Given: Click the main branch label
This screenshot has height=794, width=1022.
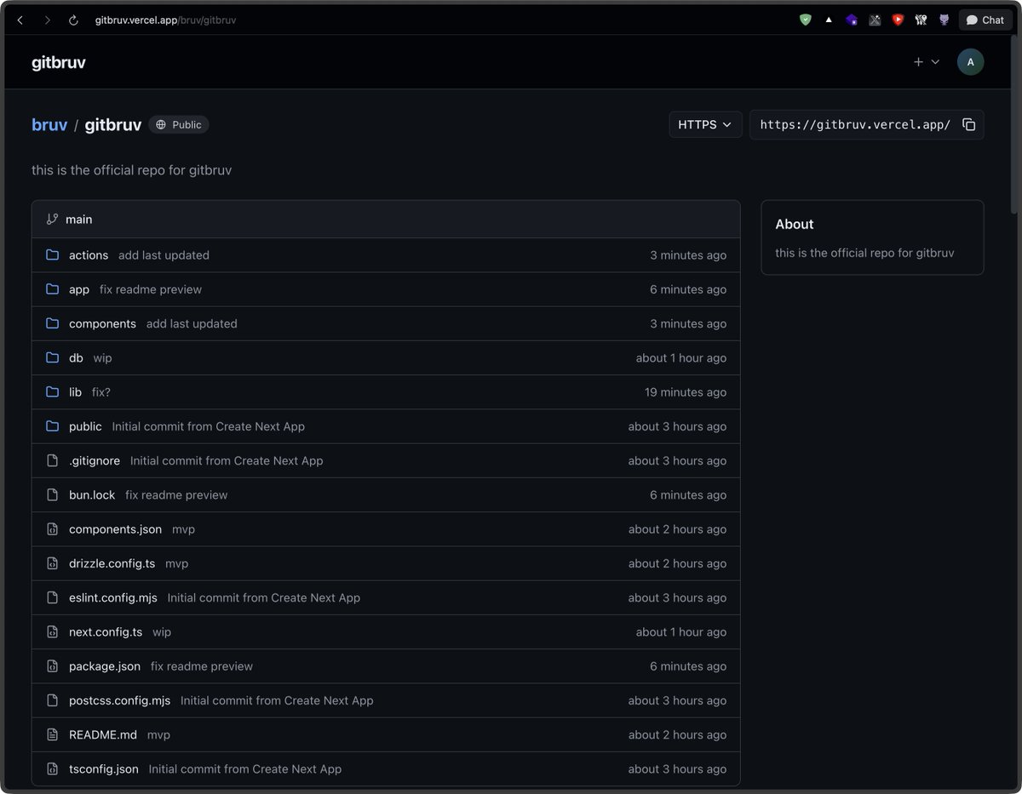Looking at the screenshot, I should coord(79,220).
